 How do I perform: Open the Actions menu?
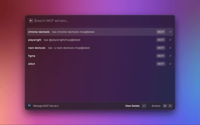pos(156,106)
